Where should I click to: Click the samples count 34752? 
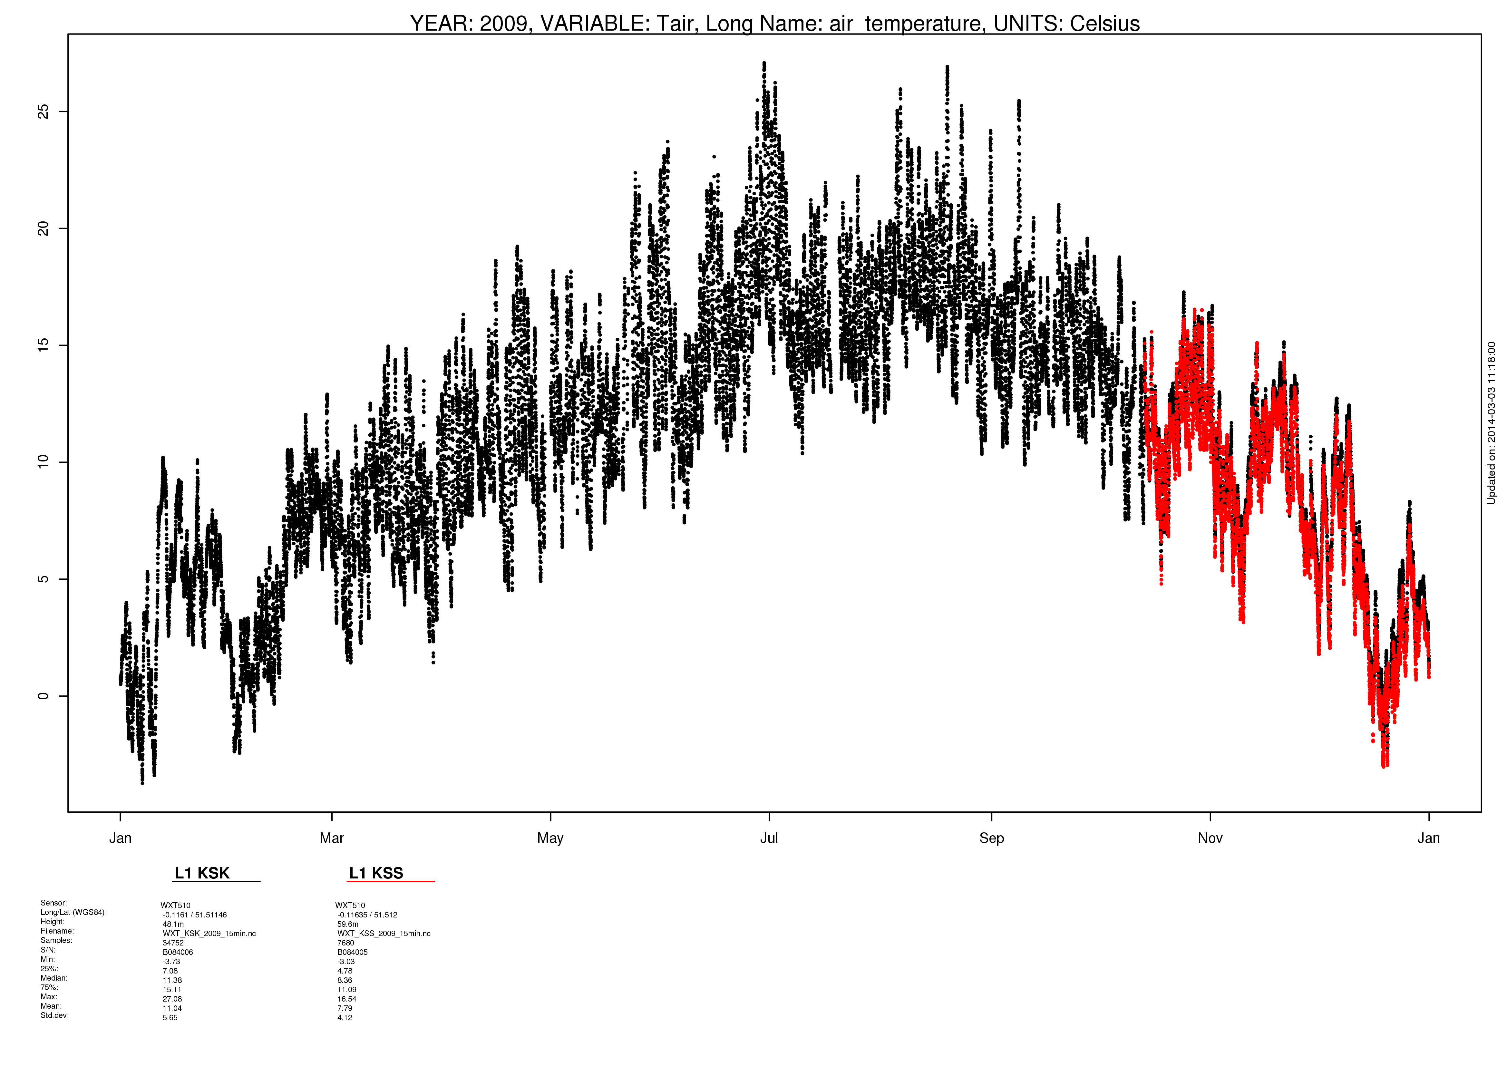pos(173,943)
